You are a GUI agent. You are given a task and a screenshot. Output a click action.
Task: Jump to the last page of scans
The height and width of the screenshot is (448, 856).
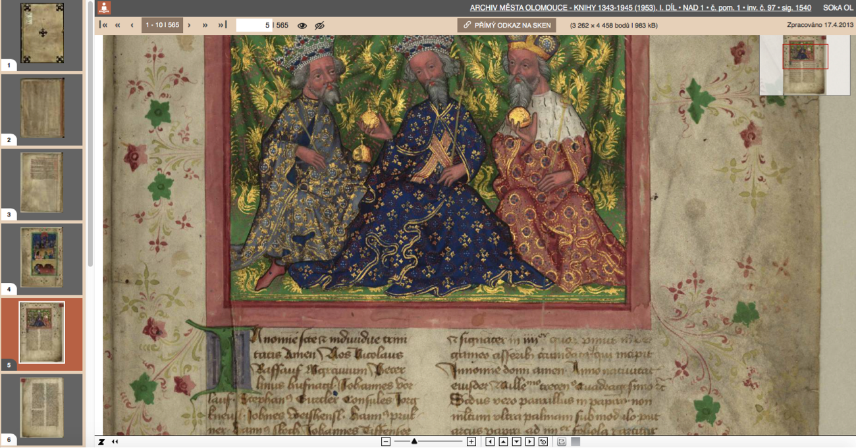point(222,25)
